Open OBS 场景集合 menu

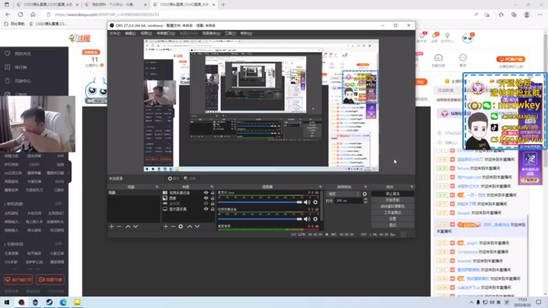(211, 34)
